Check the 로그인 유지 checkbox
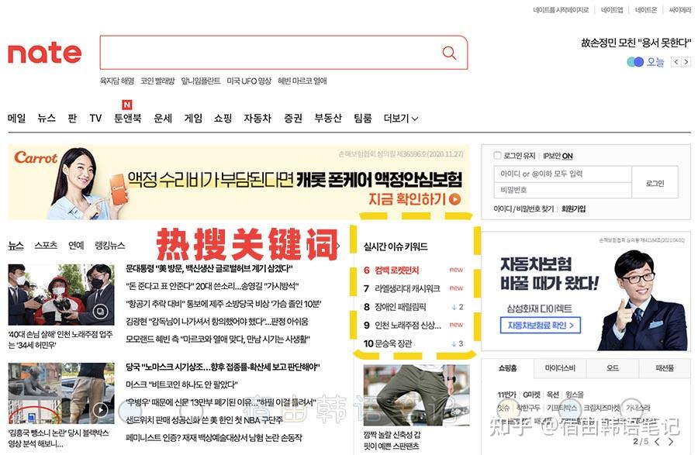This screenshot has width=698, height=455. 498,156
